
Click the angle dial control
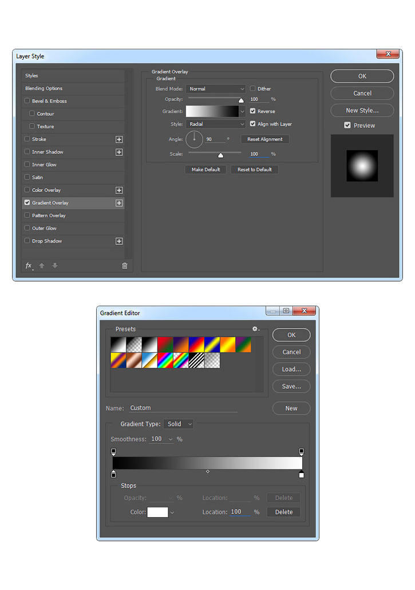pos(194,139)
